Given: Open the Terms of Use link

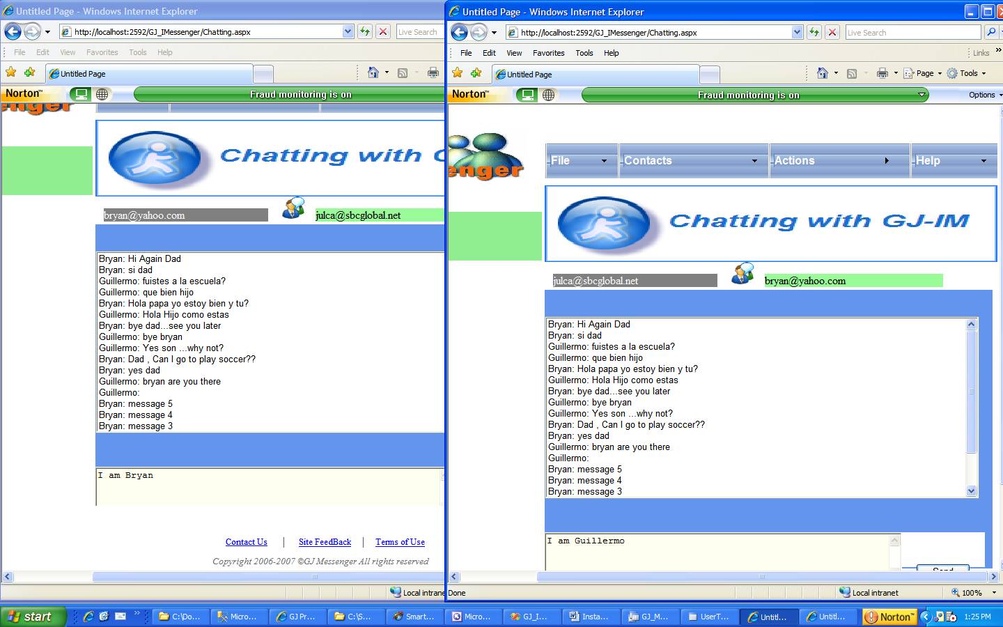Looking at the screenshot, I should pyautogui.click(x=400, y=542).
